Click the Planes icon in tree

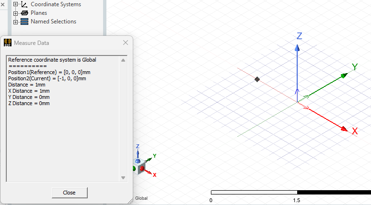[x=24, y=13]
